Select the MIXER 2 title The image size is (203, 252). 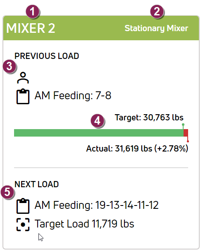[x=31, y=28]
